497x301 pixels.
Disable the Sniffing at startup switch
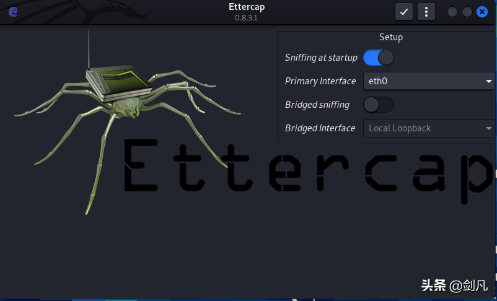tap(379, 58)
